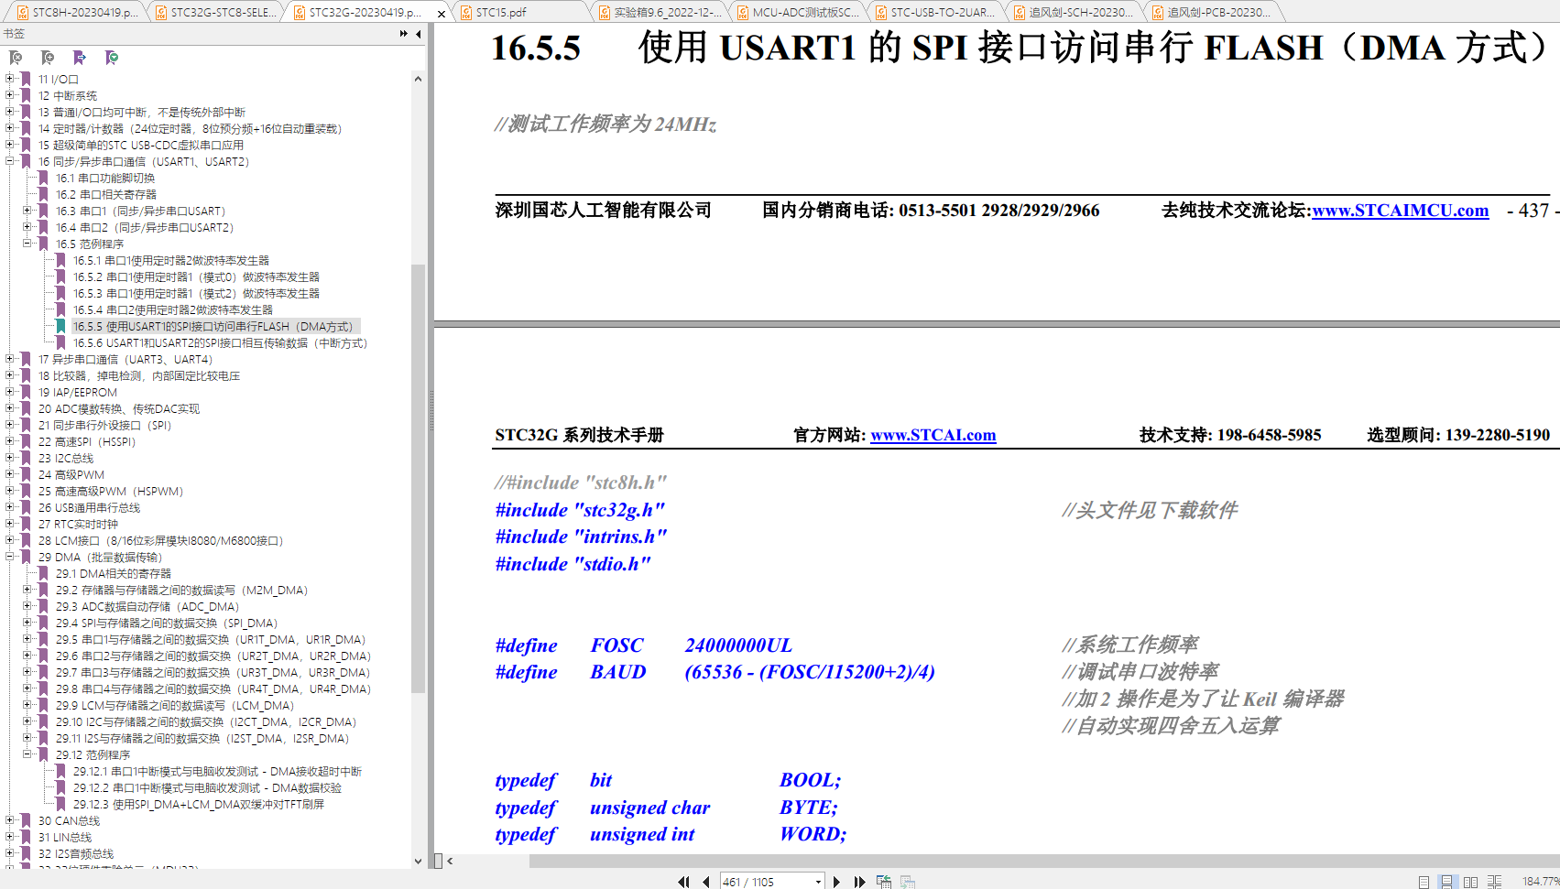Expand section 29.5 串口1与存储器
1560x889 pixels.
click(27, 639)
